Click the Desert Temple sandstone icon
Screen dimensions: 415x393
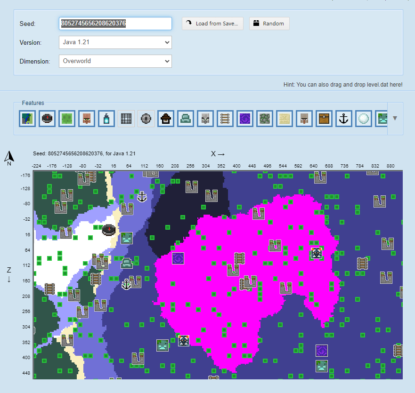(x=285, y=119)
